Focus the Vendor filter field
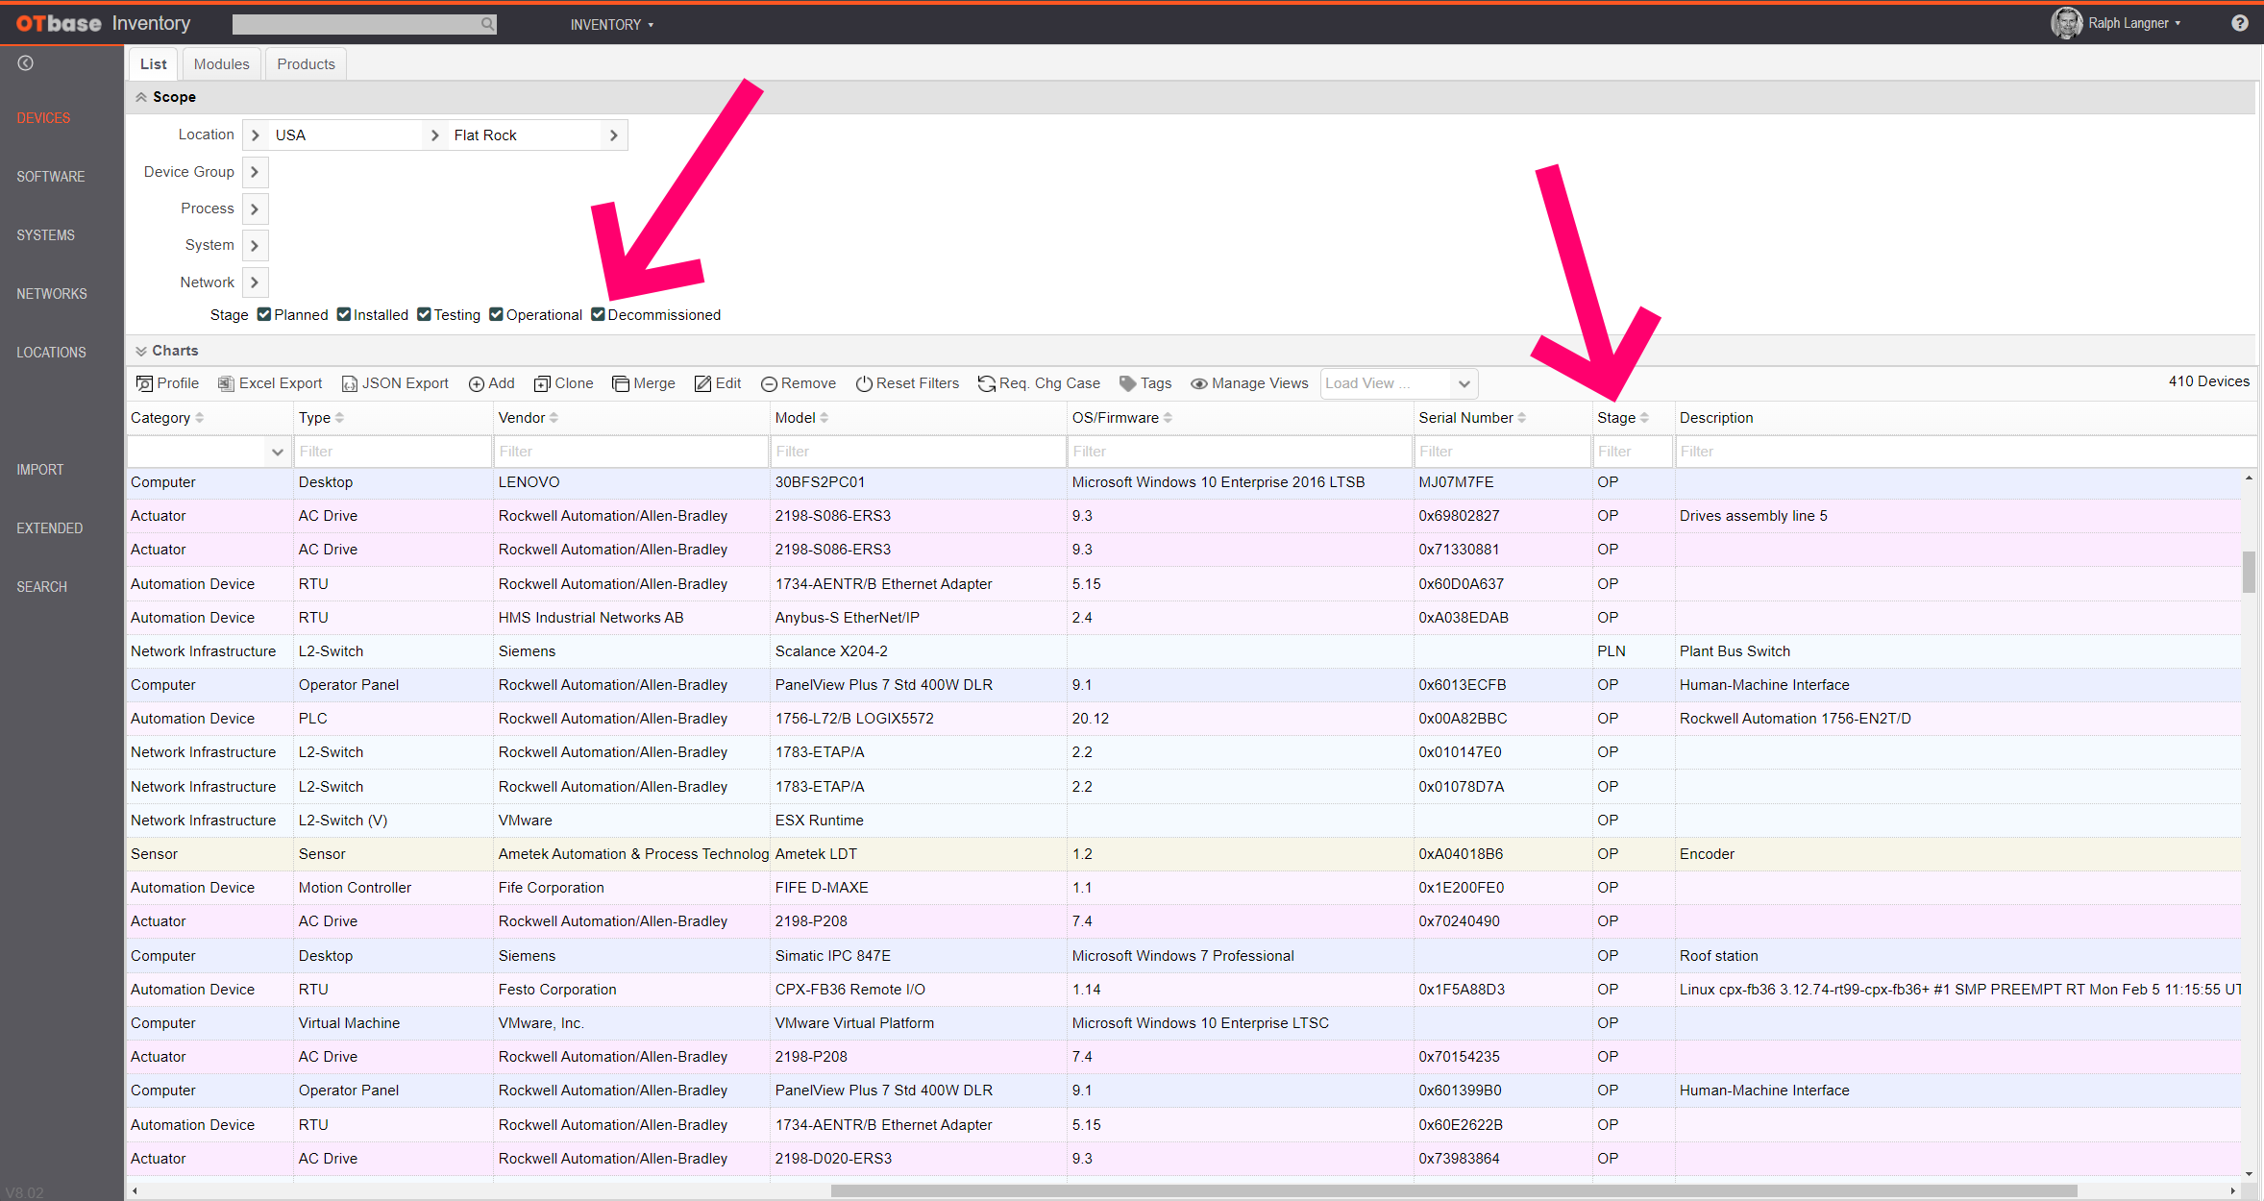This screenshot has width=2264, height=1201. pyautogui.click(x=630, y=452)
